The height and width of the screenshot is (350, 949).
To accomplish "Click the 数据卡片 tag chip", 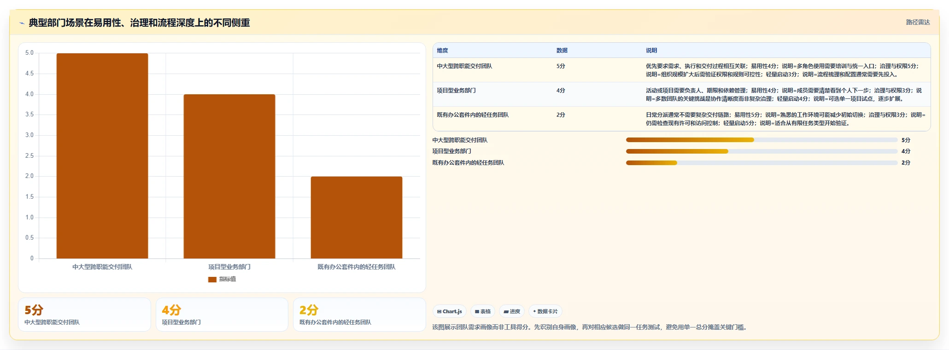I will pos(545,311).
